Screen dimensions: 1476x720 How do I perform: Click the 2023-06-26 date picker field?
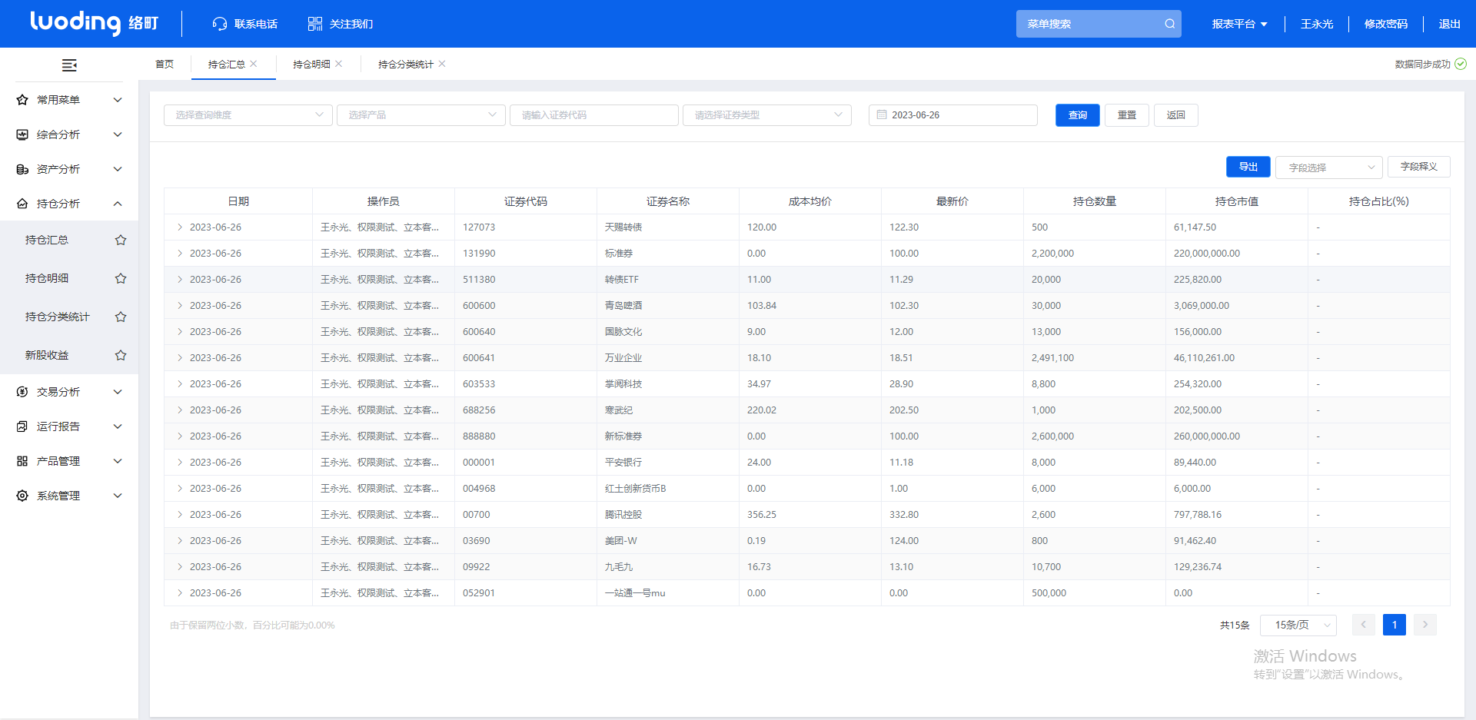pos(953,115)
